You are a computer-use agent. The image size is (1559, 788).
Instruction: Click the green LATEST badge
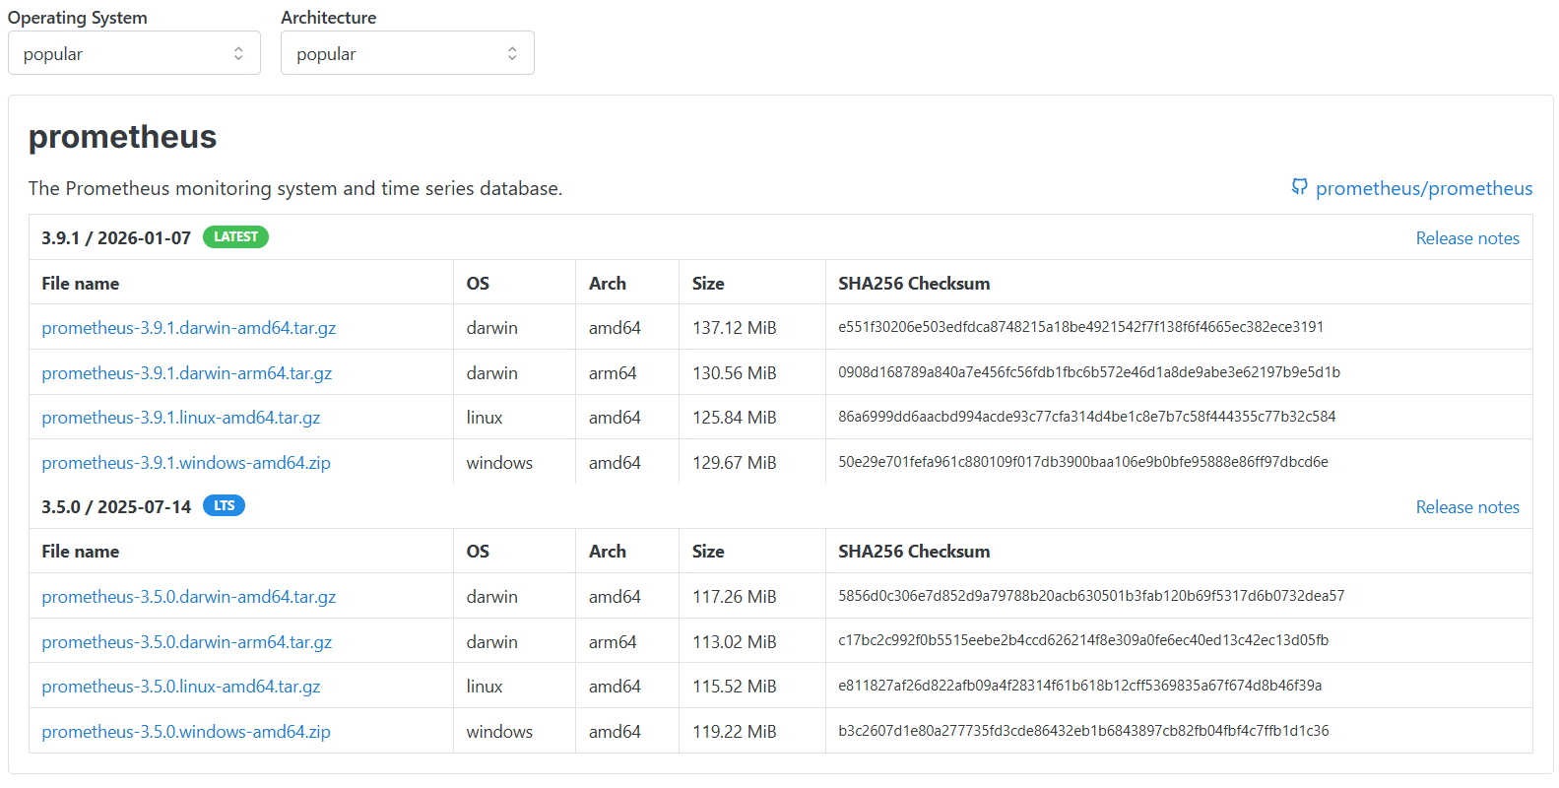(x=235, y=237)
